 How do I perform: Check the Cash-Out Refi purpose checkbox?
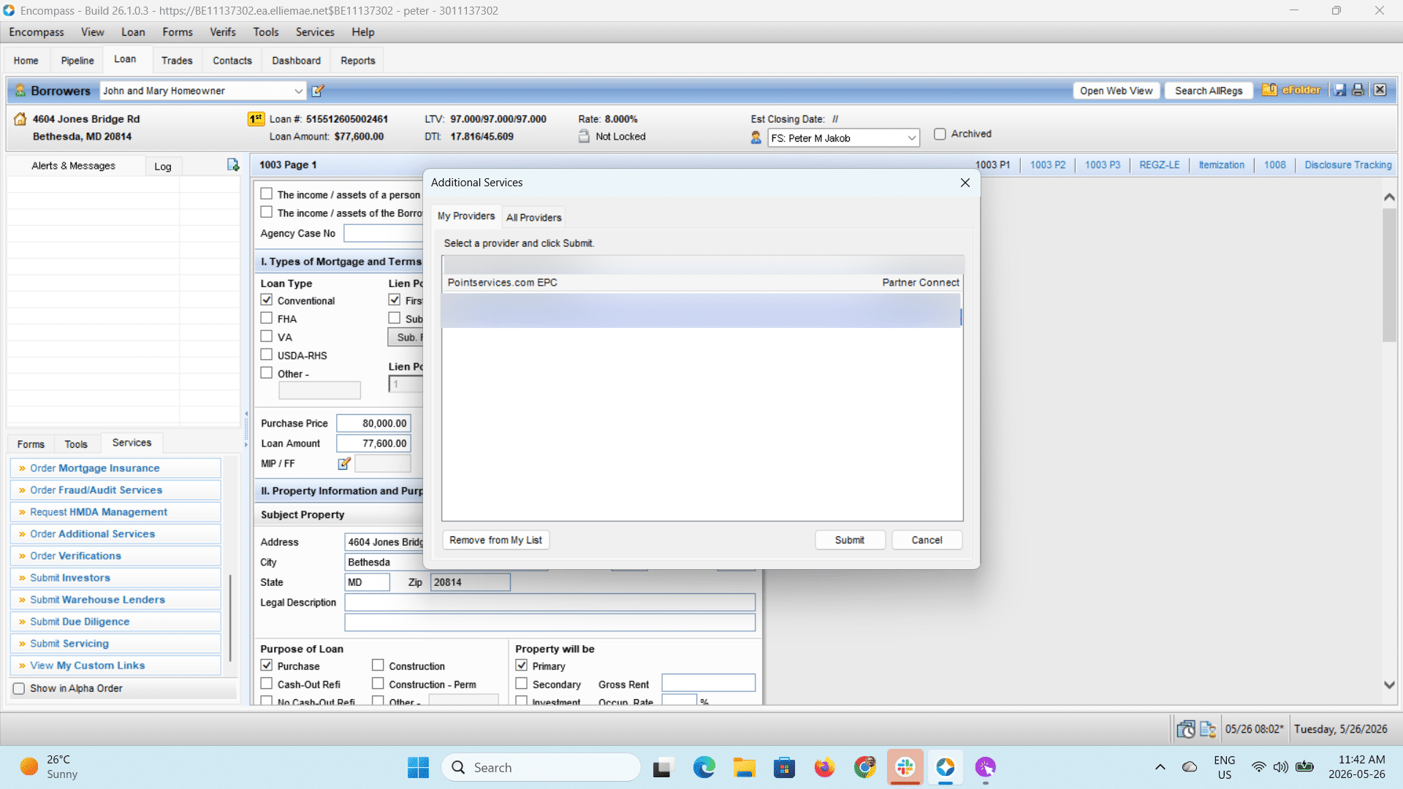pos(267,684)
